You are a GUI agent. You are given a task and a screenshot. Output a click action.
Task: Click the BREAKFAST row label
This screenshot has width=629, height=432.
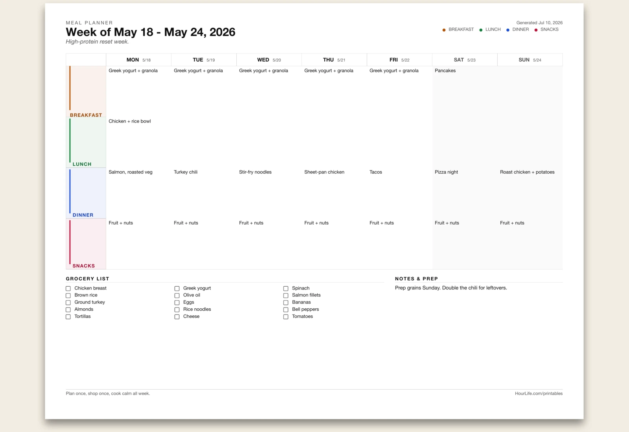86,115
